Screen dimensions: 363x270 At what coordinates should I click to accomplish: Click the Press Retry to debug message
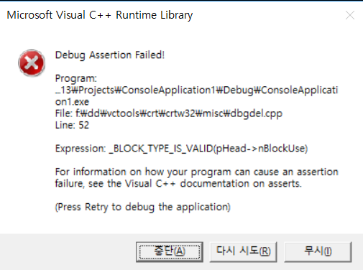pos(143,208)
